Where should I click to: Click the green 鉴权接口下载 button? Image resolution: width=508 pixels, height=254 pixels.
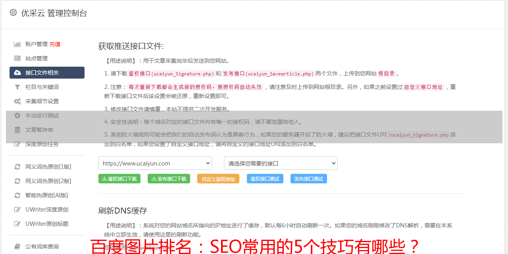pos(119,179)
